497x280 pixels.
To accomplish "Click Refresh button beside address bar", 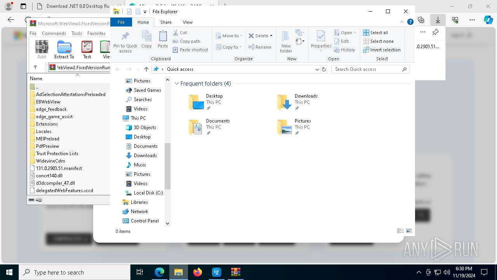I will coord(324,69).
